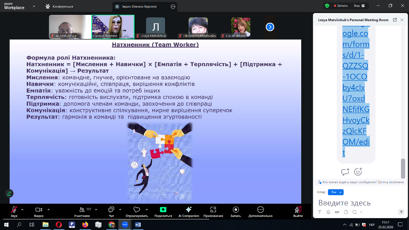Click the Дополнительно more options icon
Viewport: 409px width, 230px height.
pyautogui.click(x=260, y=210)
